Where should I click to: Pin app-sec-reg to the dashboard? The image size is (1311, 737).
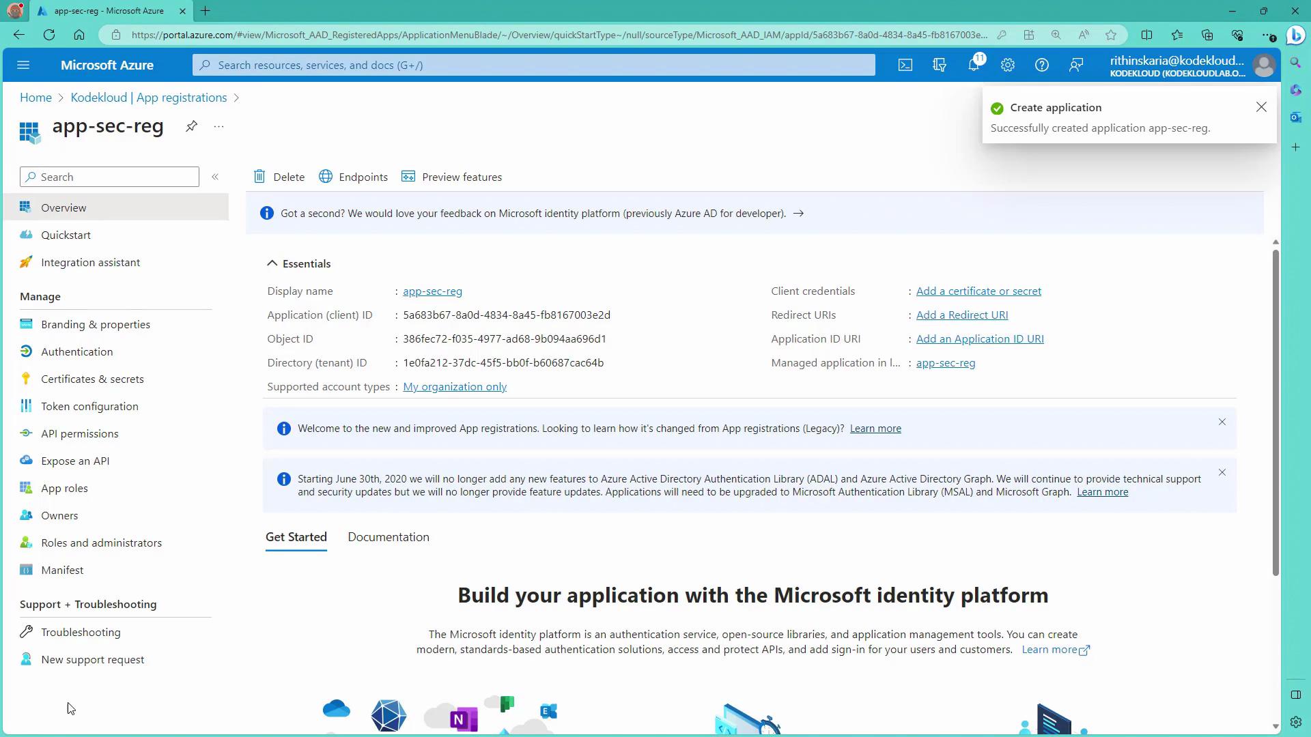coord(191,126)
